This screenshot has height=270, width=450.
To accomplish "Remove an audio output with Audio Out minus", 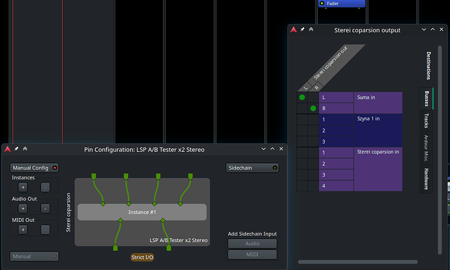I will pyautogui.click(x=46, y=209).
